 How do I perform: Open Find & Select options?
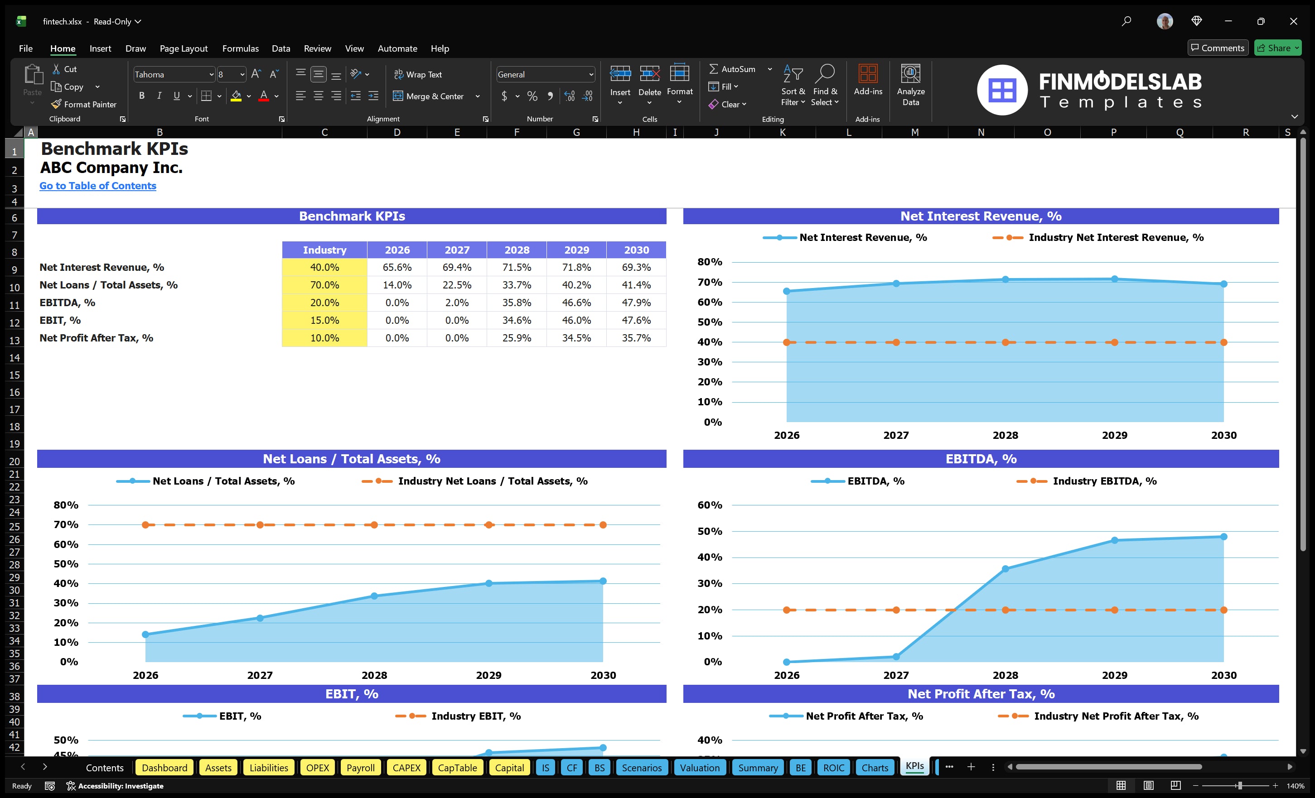[x=825, y=85]
